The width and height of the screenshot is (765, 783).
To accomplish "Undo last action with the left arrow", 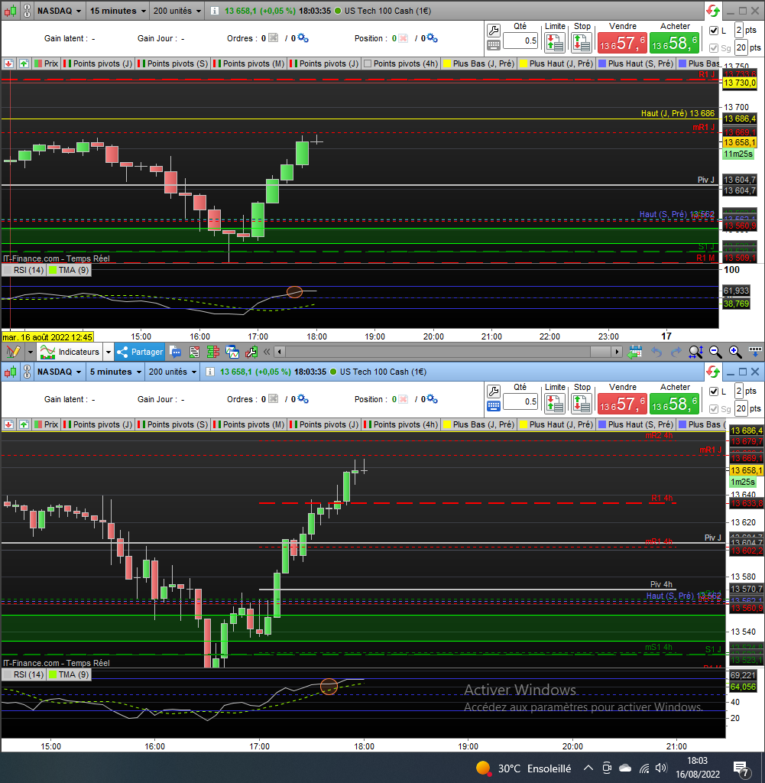I will [x=656, y=352].
